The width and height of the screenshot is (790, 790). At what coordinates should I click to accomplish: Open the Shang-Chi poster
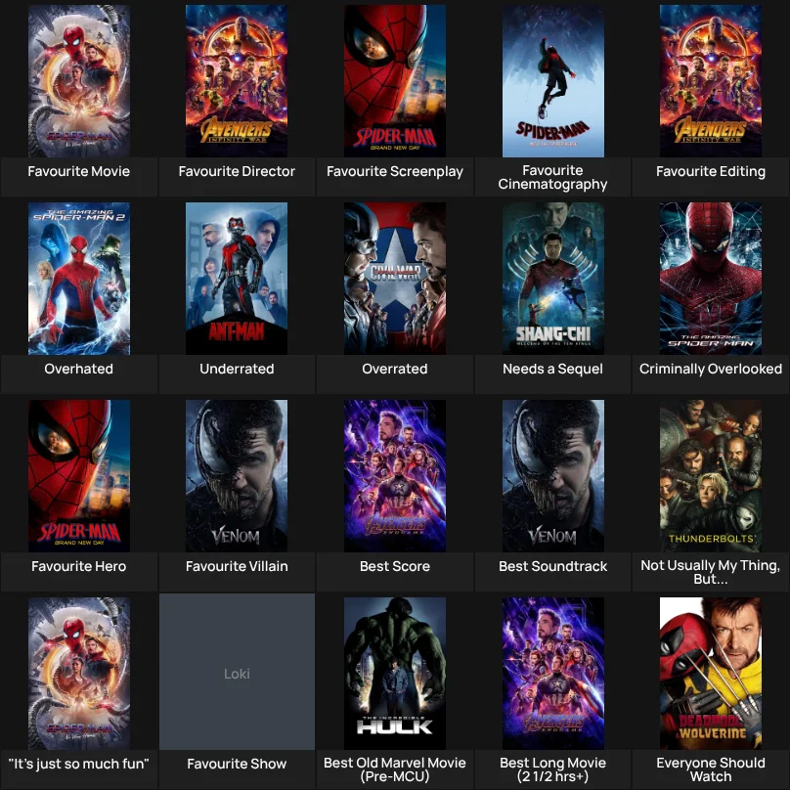click(553, 279)
